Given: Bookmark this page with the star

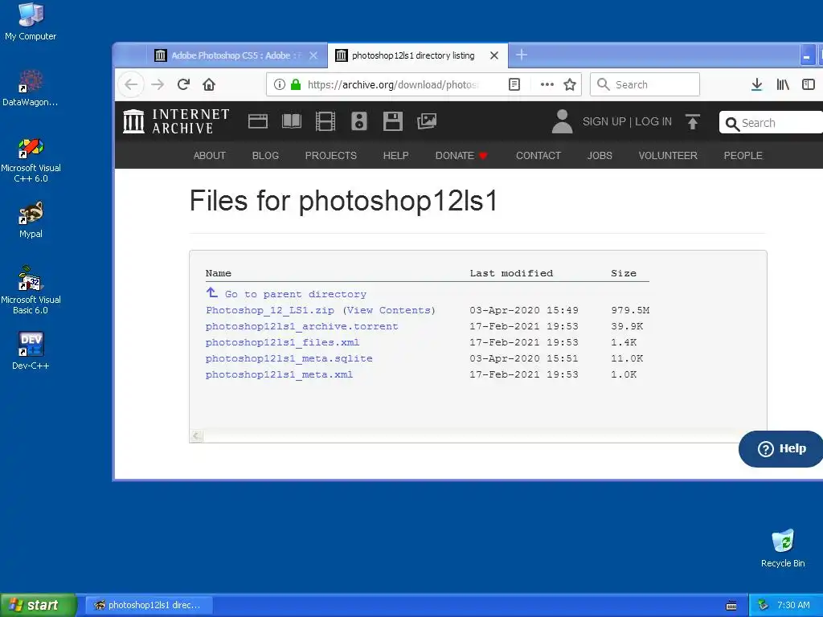Looking at the screenshot, I should 570,84.
